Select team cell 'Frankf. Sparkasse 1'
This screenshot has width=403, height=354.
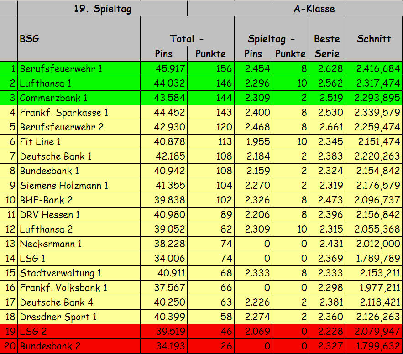point(79,113)
